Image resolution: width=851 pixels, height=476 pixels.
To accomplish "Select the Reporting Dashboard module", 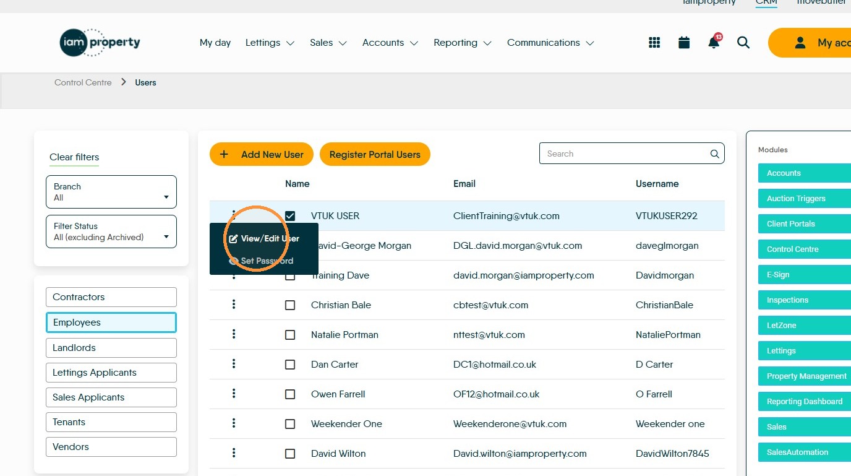I will (805, 402).
